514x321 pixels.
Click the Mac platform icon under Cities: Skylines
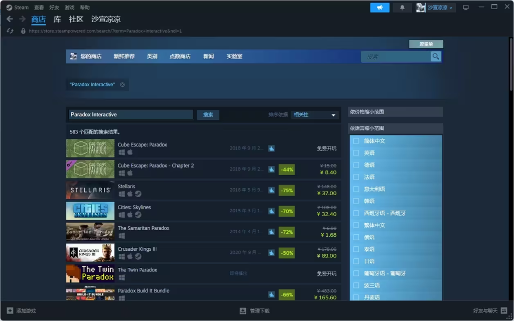[130, 215]
